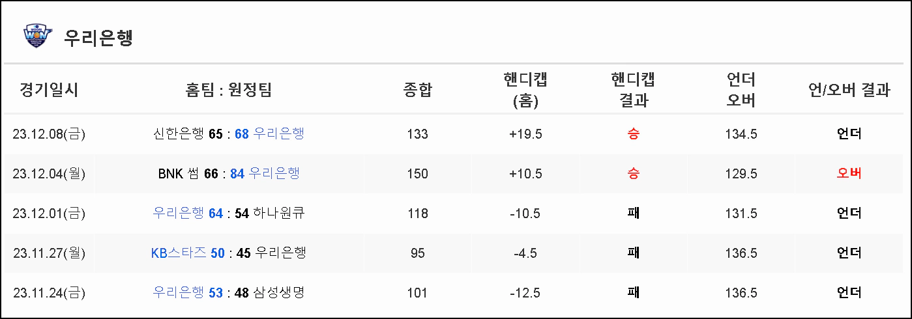Open the BNK 썸 66 : 84 match
Screen dimensions: 912x319
tap(229, 174)
